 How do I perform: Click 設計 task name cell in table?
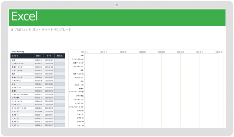(22, 74)
